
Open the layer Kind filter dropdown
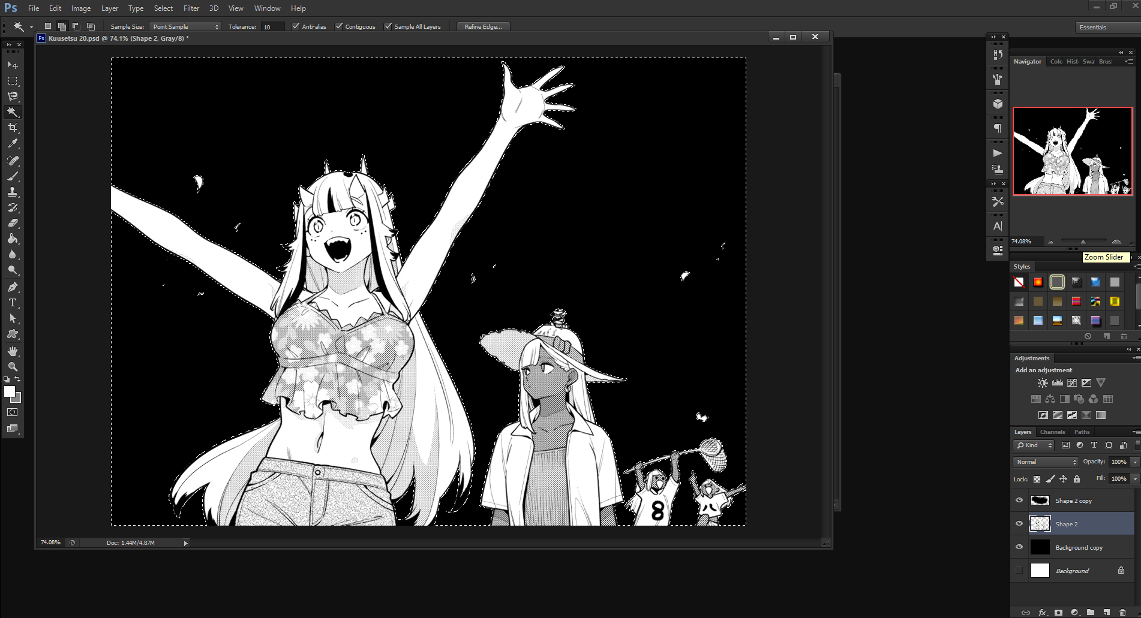pos(1034,445)
